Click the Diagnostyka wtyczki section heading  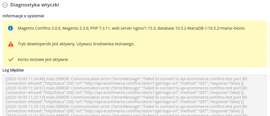click(34, 5)
